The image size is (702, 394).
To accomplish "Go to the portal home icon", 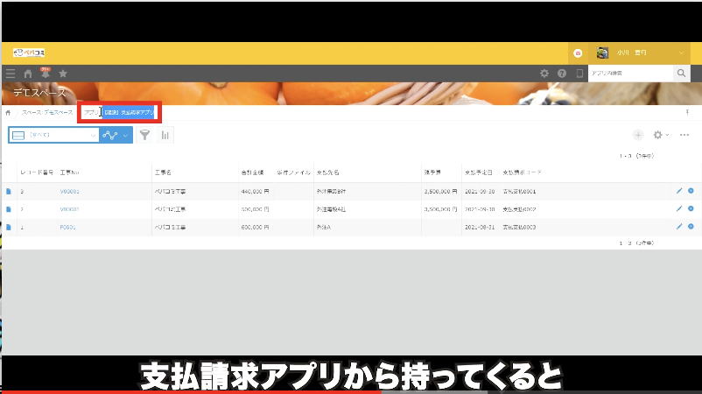I will [x=28, y=74].
